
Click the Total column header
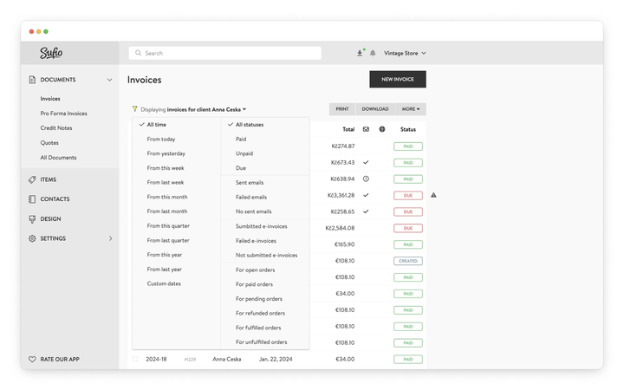tap(348, 129)
